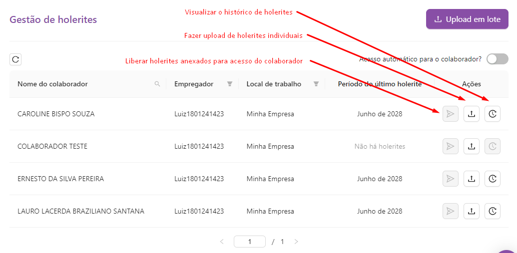Open Empregador column filter
Screen dimensions: 517x253
(230, 84)
